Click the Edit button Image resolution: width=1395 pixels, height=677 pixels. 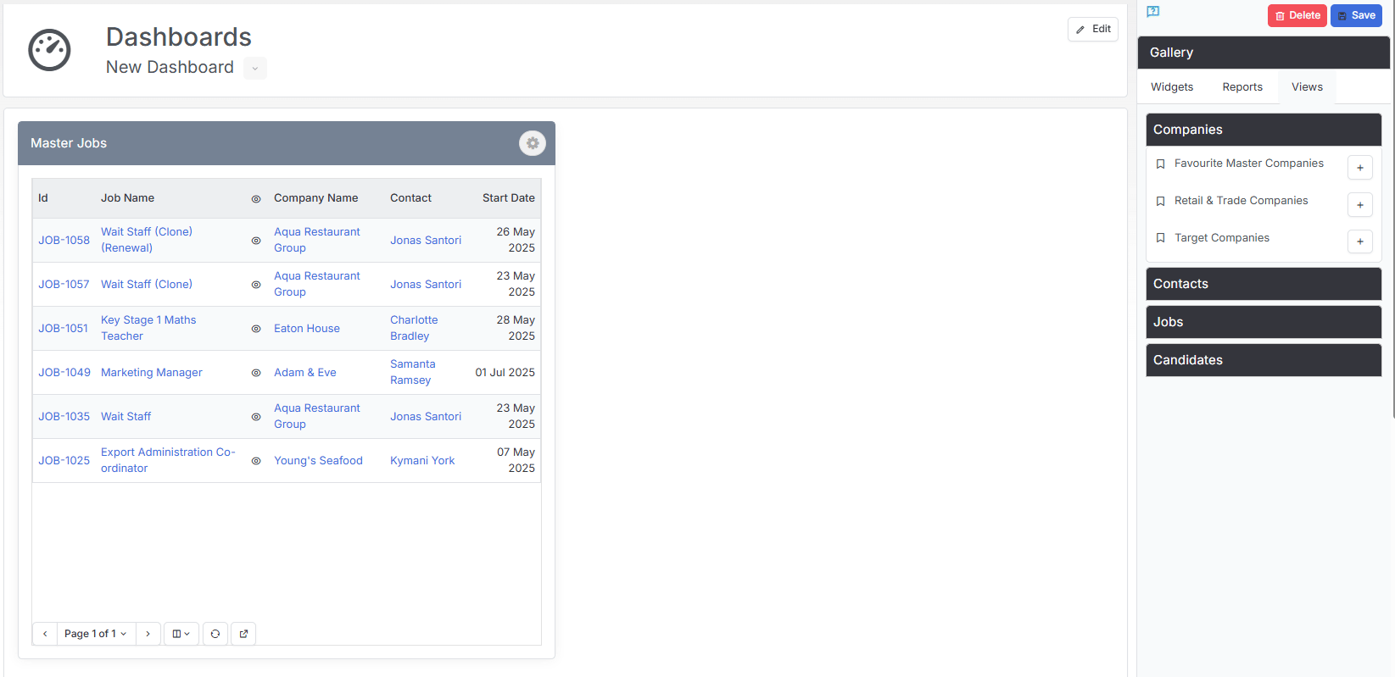click(1093, 29)
